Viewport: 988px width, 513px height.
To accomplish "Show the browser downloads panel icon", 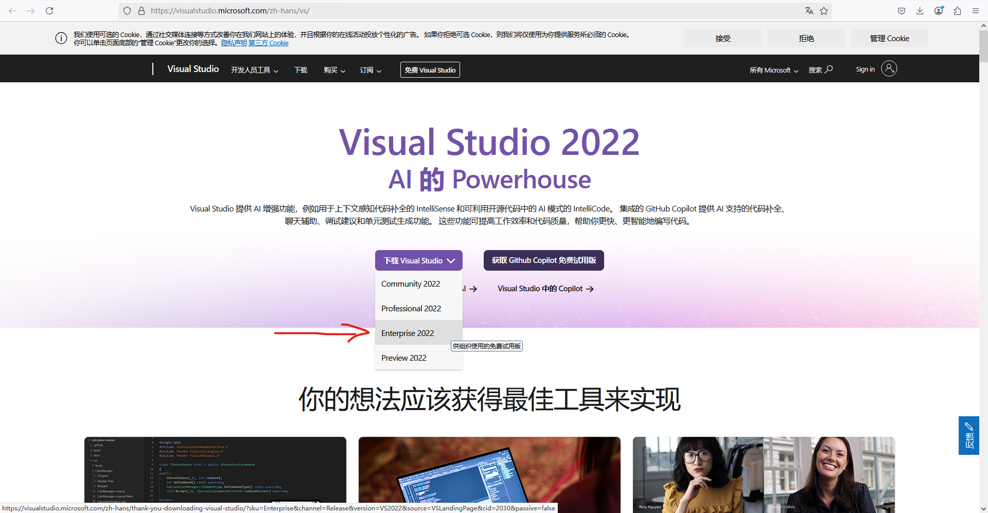I will pyautogui.click(x=920, y=11).
